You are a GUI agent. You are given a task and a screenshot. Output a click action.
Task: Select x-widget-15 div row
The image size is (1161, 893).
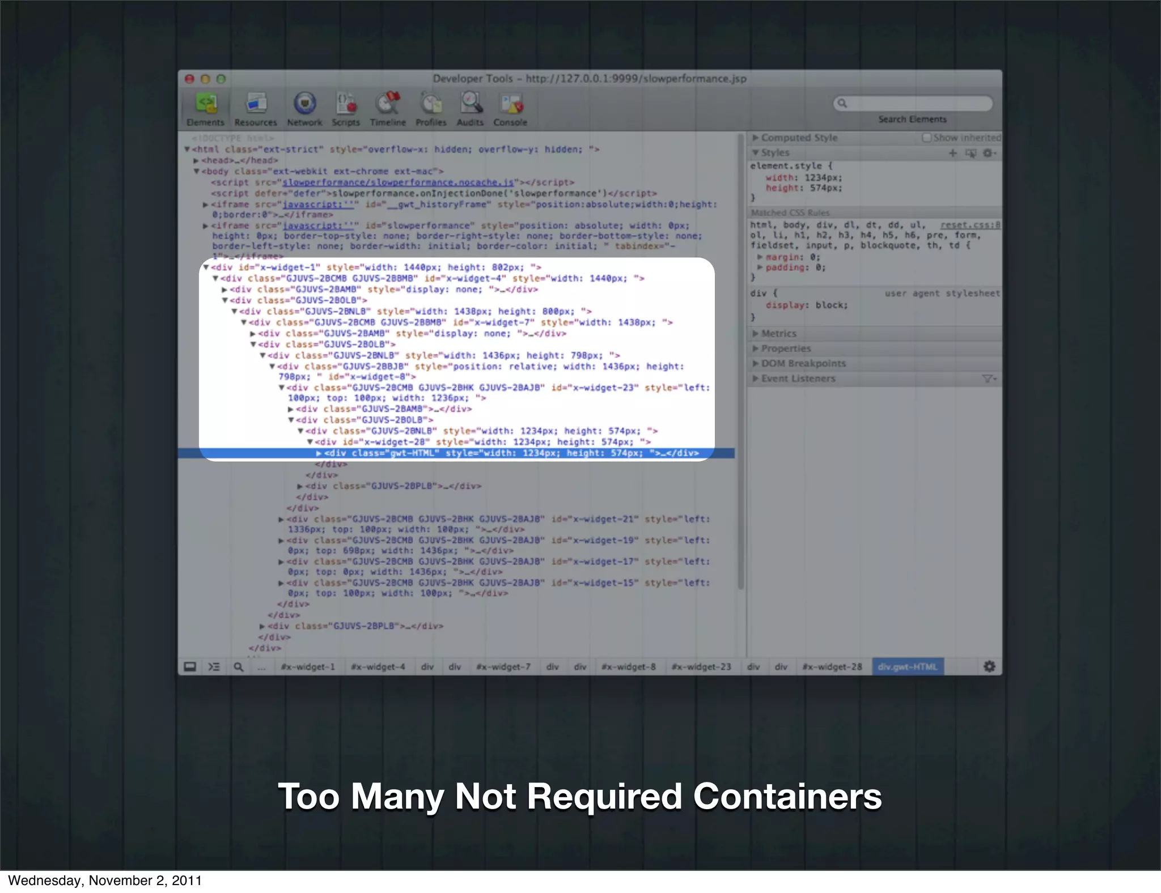pos(494,588)
